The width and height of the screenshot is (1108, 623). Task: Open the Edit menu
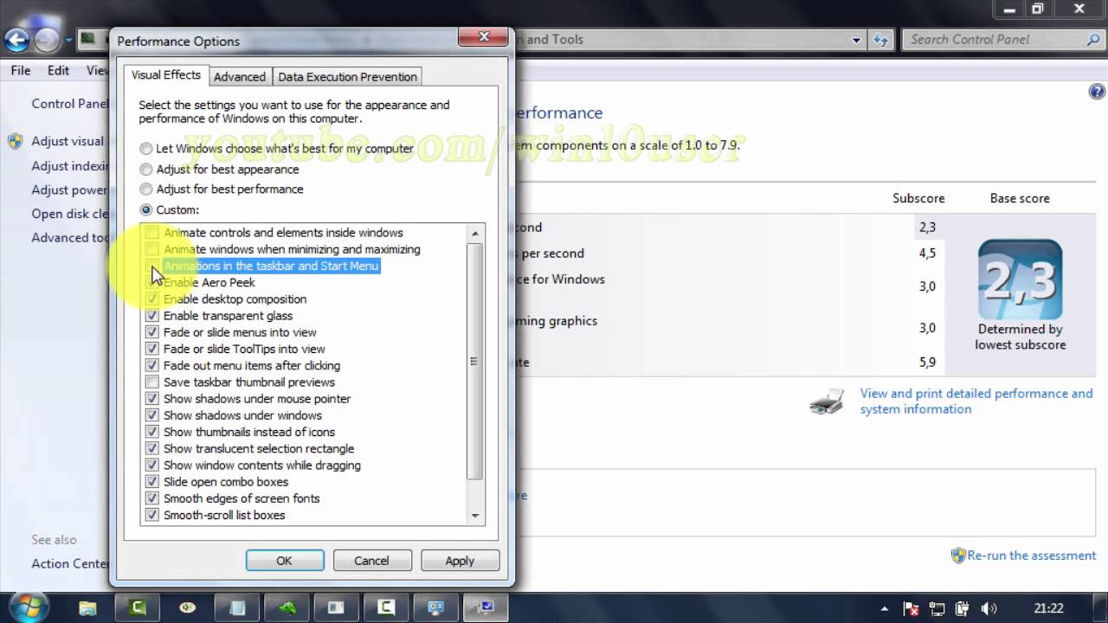click(x=58, y=70)
